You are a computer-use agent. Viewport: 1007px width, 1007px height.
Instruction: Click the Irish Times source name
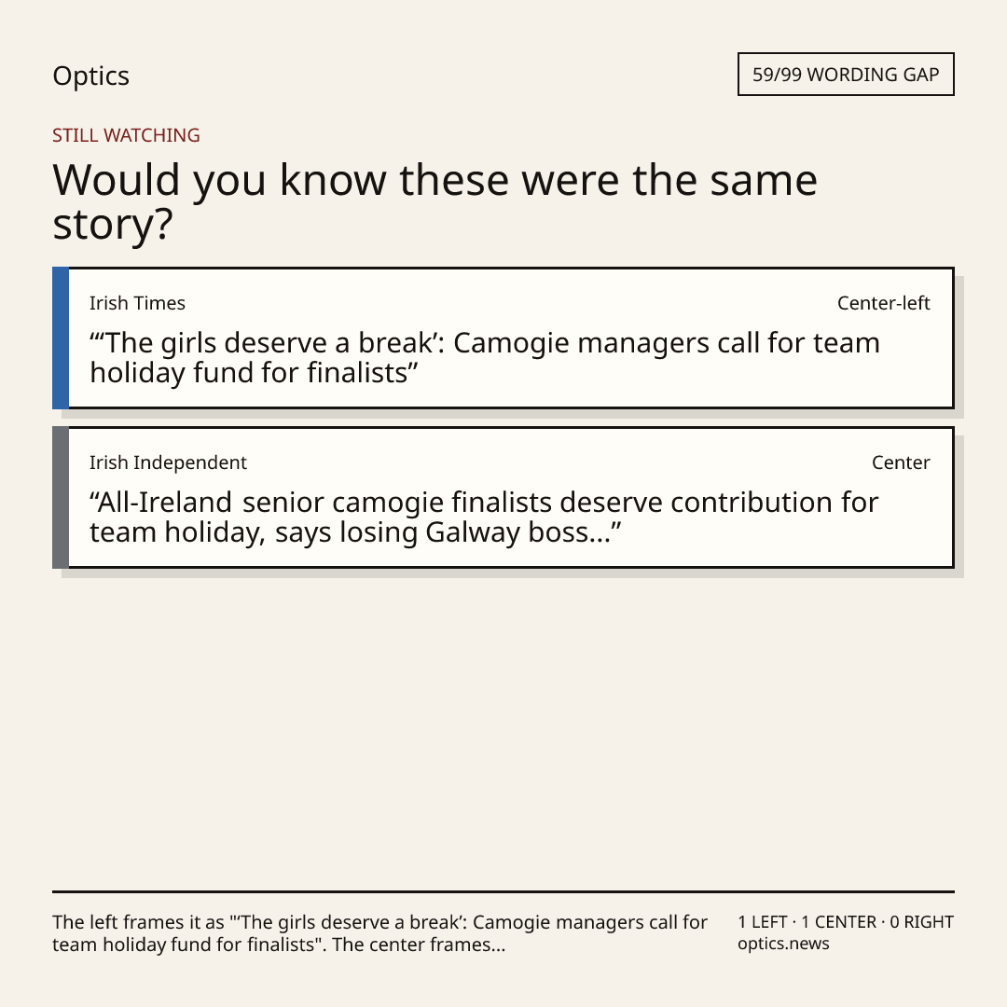(137, 303)
